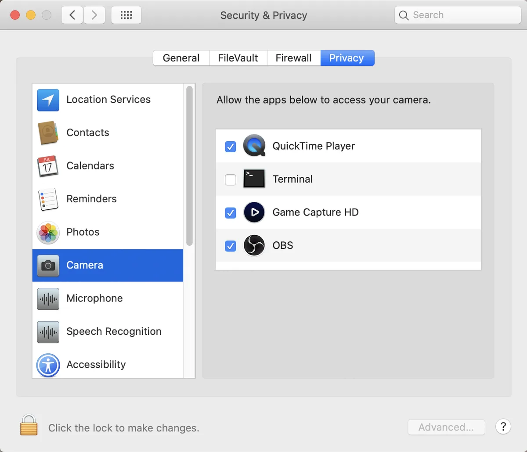Click the QuickTime Player app name
This screenshot has height=452, width=527.
coord(314,146)
